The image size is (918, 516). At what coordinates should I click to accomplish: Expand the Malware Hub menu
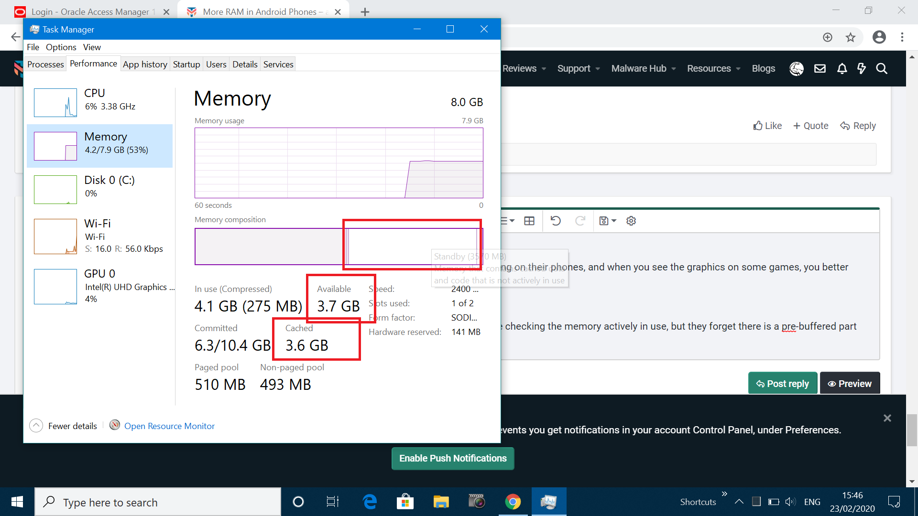pos(644,68)
